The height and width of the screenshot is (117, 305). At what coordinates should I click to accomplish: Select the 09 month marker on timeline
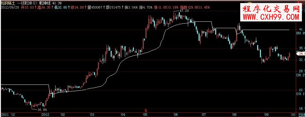click(266, 115)
